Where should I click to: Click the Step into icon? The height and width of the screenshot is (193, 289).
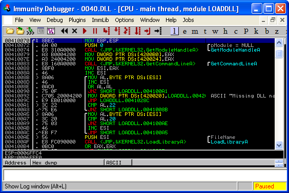click(107, 31)
